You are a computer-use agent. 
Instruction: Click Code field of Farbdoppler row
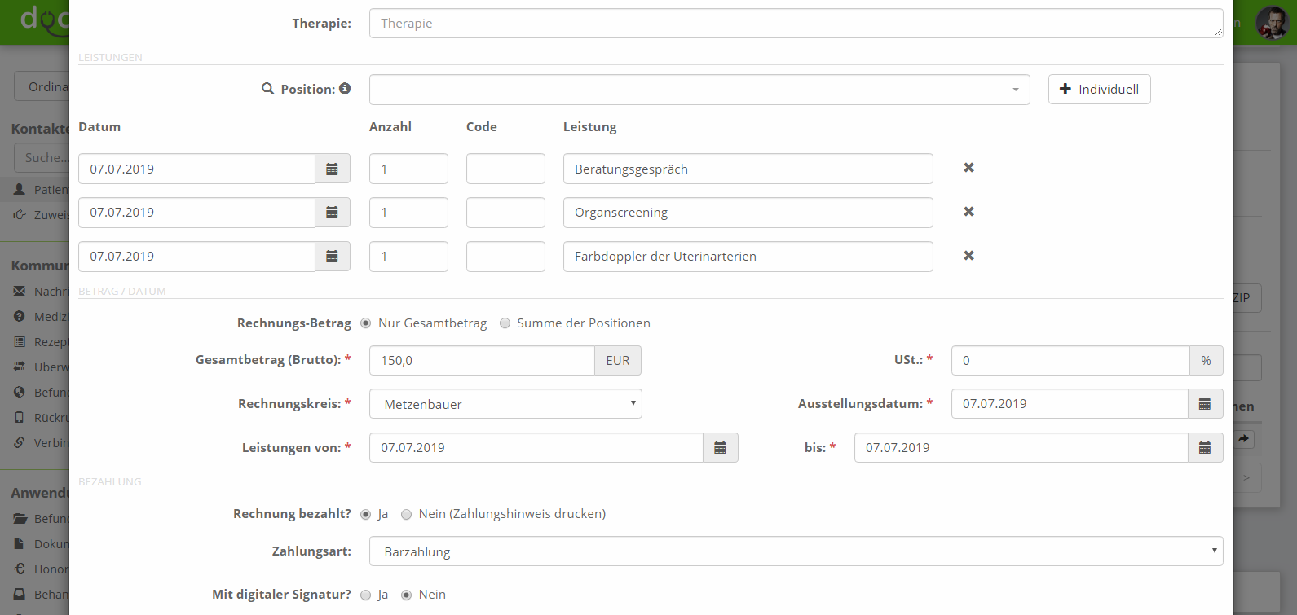[505, 257]
